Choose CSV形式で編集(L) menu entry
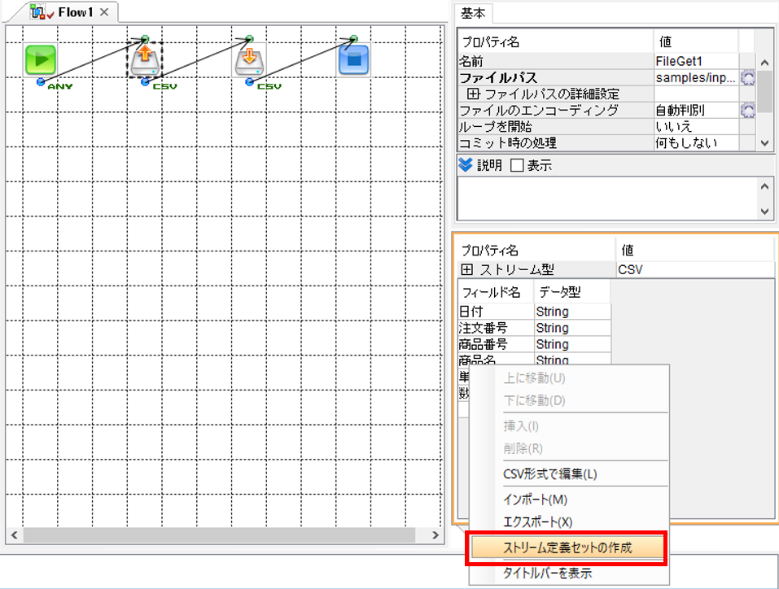The height and width of the screenshot is (589, 779). pos(550,474)
